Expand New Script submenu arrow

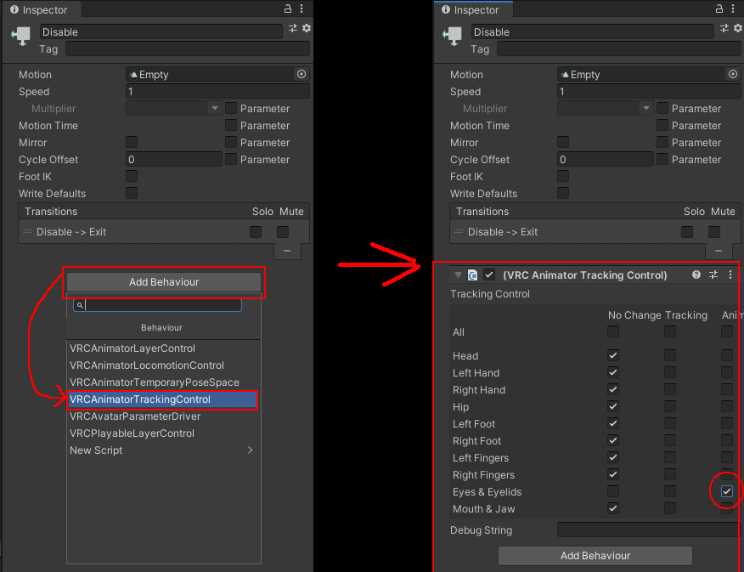250,450
